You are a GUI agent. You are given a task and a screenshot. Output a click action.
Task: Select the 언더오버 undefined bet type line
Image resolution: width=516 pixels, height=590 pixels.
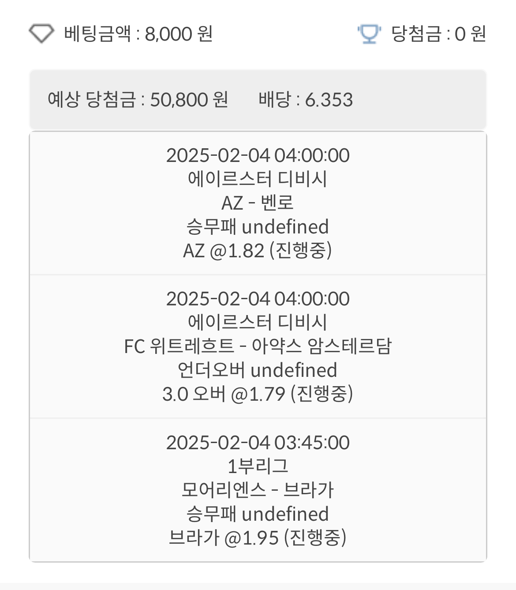[258, 370]
